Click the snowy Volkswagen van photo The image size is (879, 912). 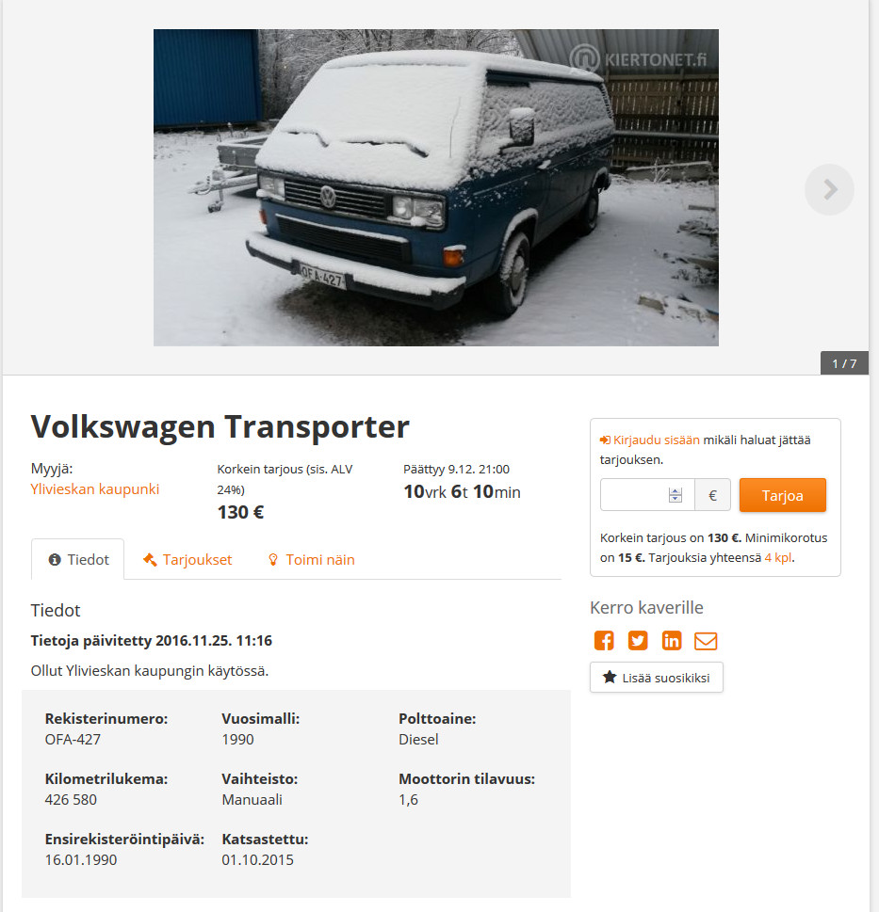coord(436,188)
